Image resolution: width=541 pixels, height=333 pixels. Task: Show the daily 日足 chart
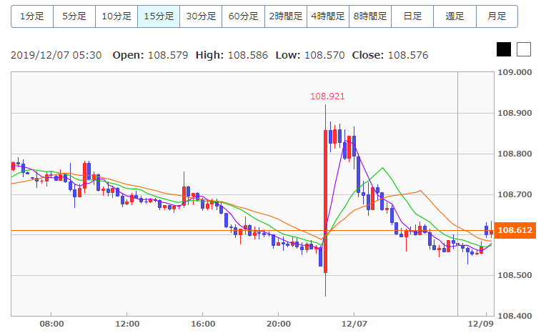[412, 16]
